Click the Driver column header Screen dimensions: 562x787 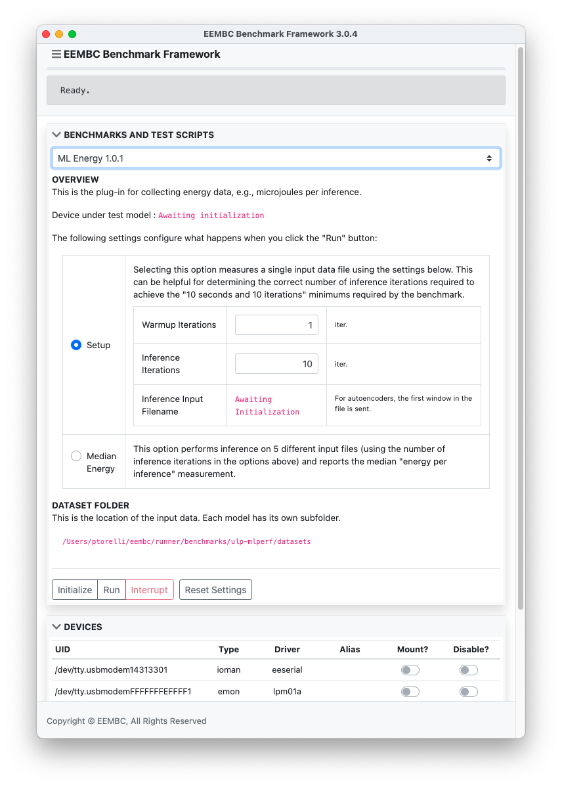[287, 650]
